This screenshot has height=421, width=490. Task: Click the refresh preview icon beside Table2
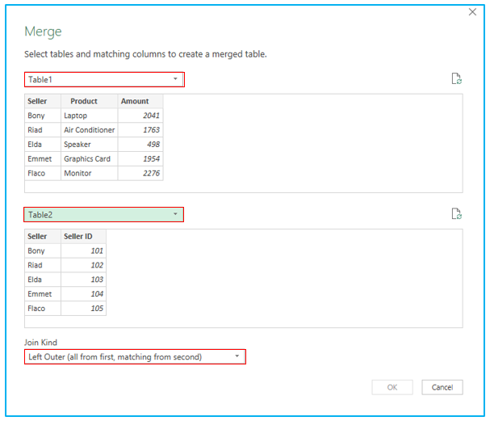tap(457, 214)
